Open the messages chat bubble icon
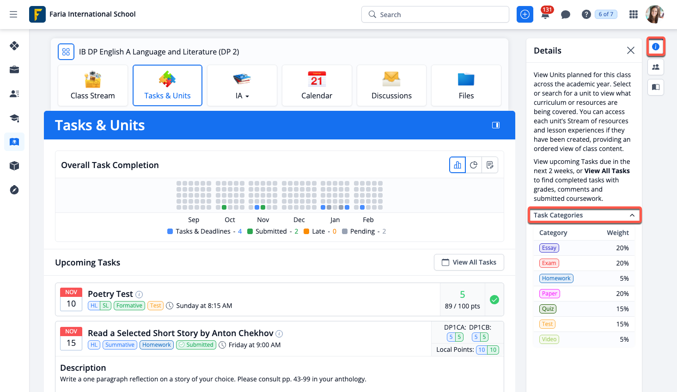 point(565,15)
